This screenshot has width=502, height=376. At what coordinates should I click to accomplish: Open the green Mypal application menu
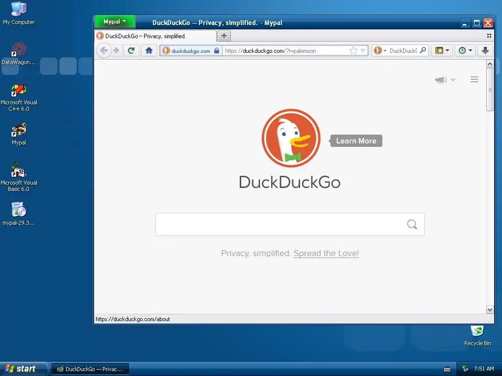point(115,22)
